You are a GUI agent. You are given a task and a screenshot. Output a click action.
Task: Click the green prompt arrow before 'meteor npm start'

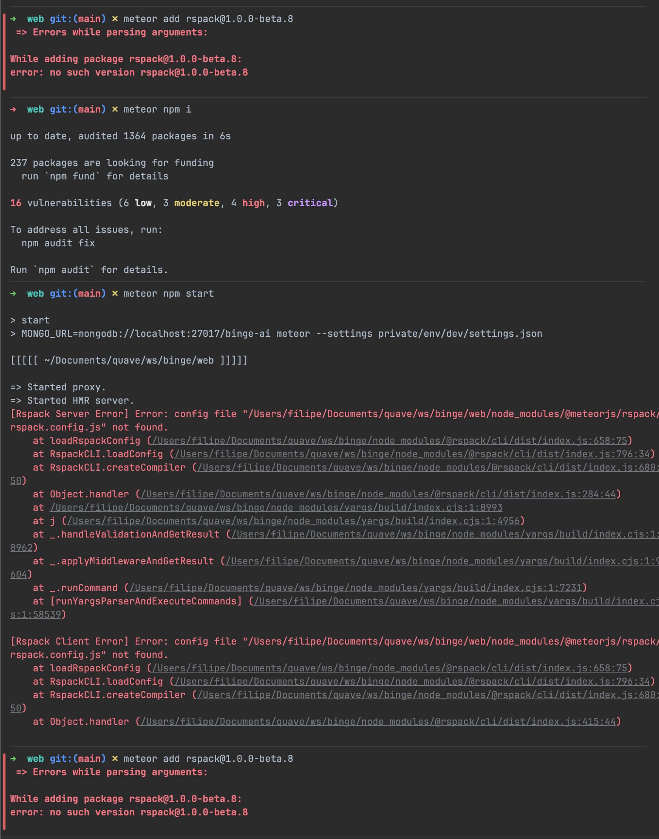click(x=13, y=294)
